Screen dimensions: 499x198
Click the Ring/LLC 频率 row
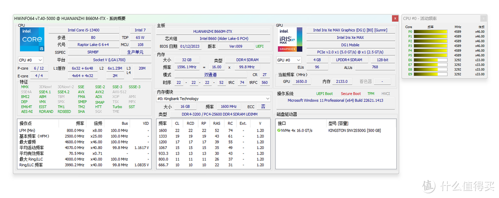pos(84,165)
